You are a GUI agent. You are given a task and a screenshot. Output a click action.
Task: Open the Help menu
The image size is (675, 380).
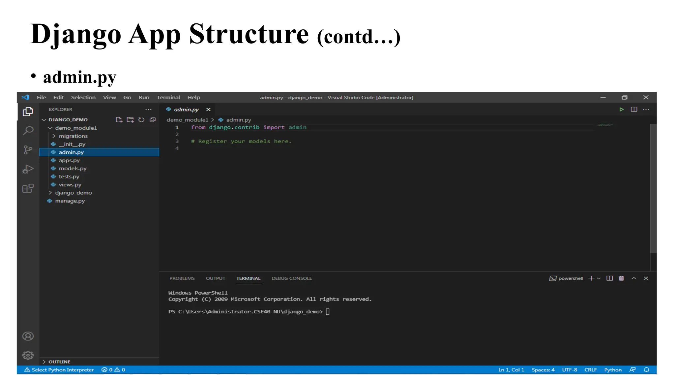pyautogui.click(x=194, y=97)
